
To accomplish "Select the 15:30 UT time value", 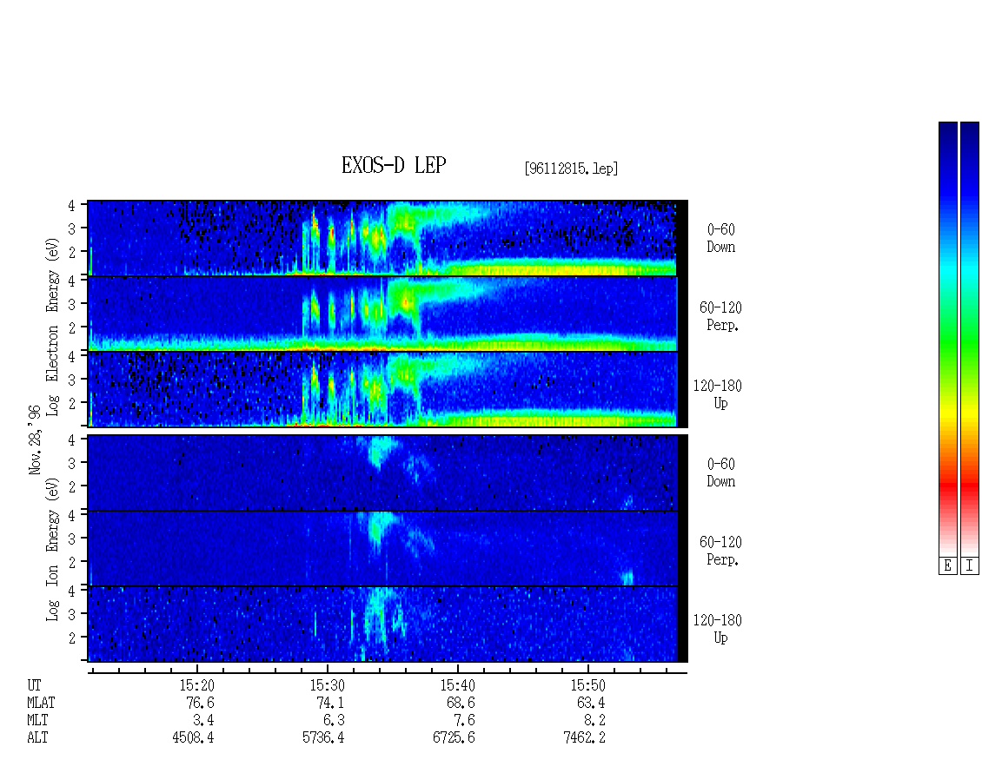I will click(328, 685).
